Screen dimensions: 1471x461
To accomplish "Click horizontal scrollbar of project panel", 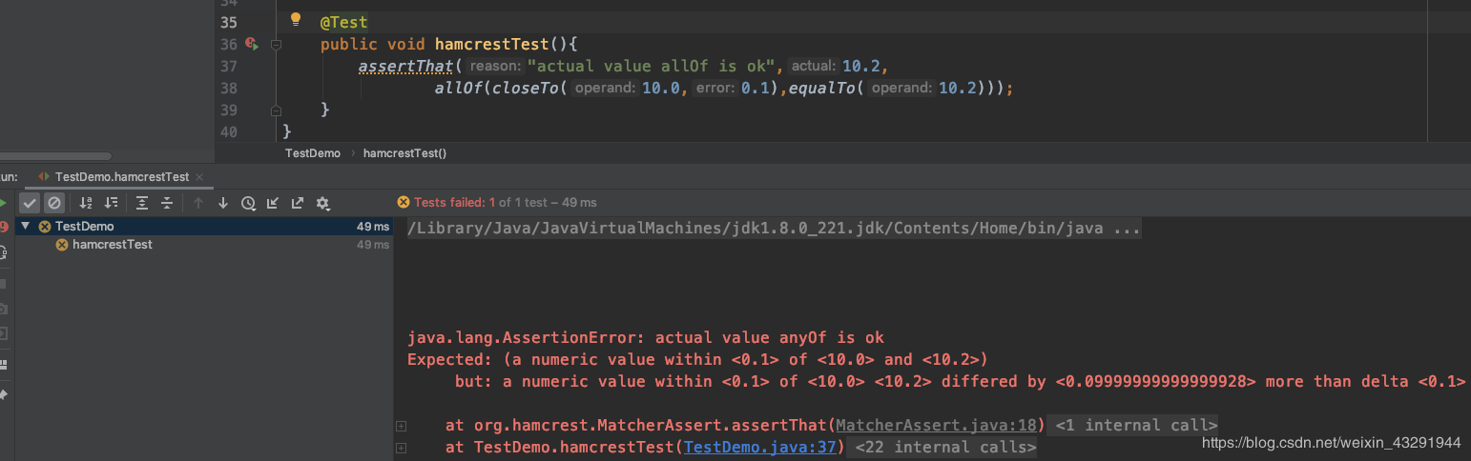I will 55,156.
